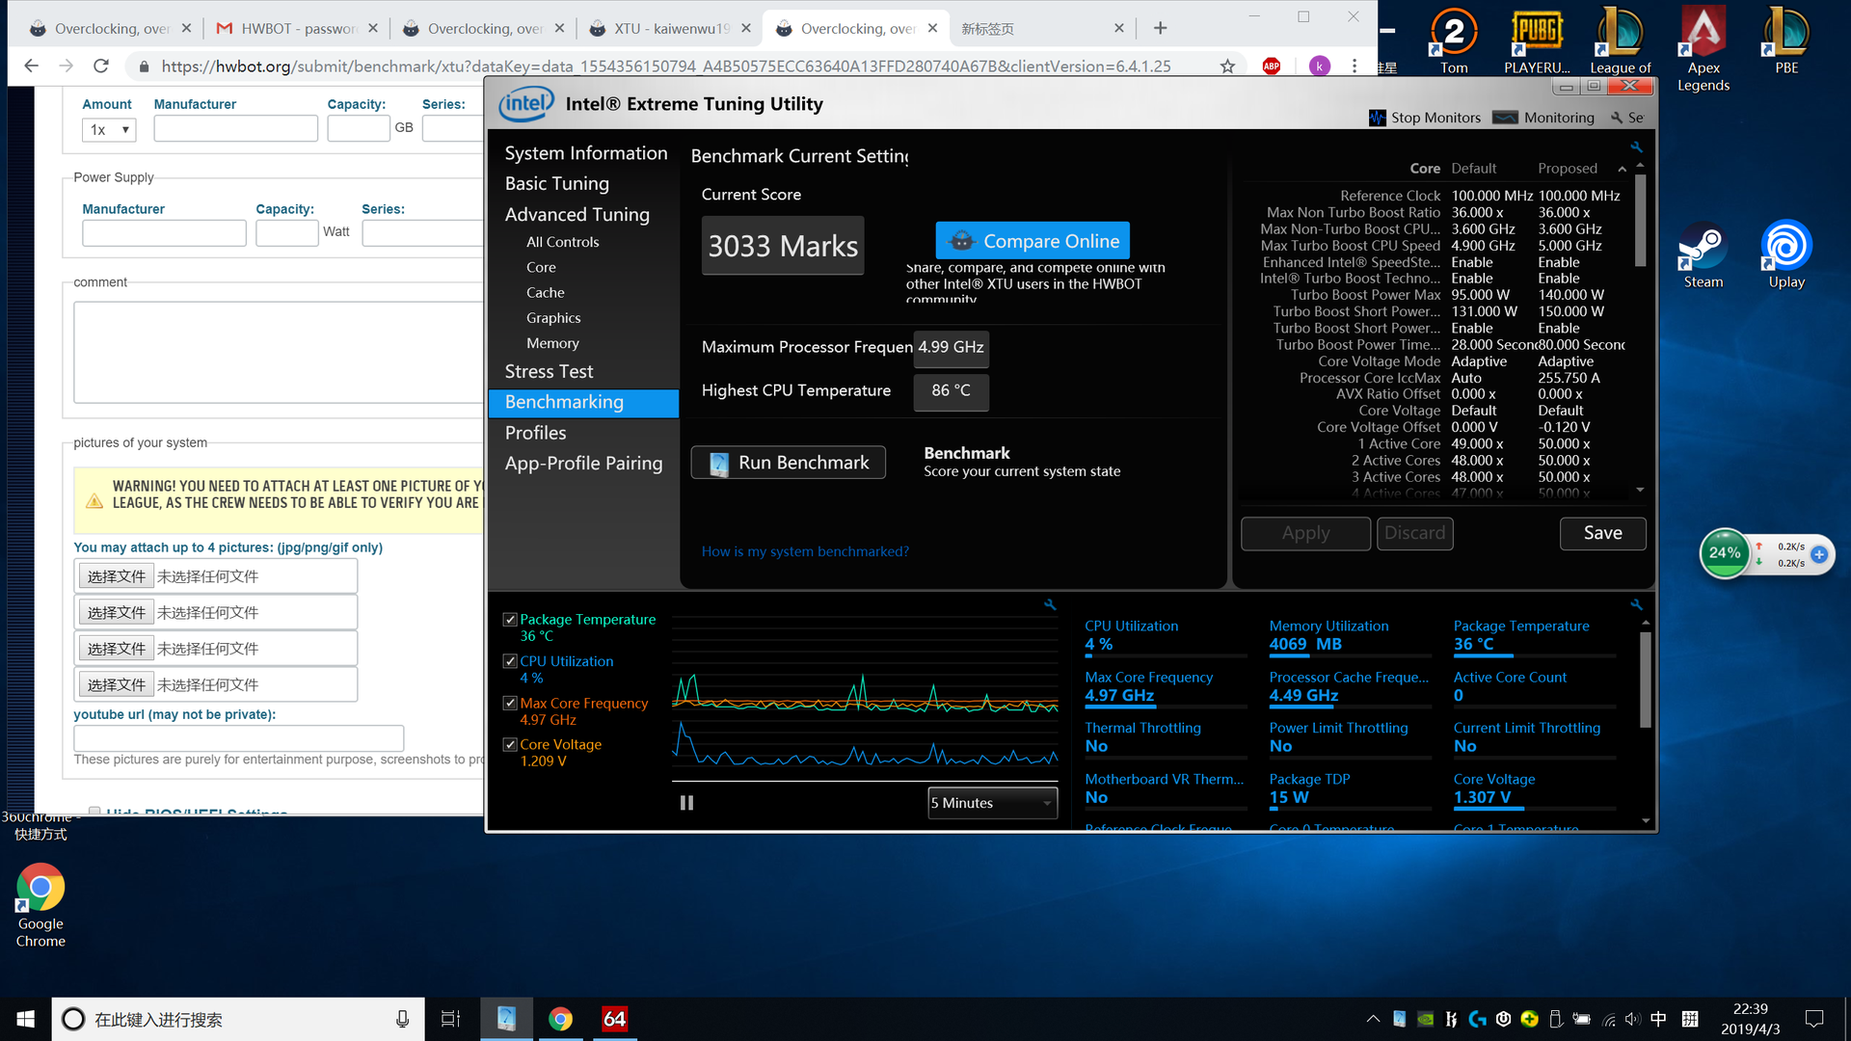Open new Chrome tab with plus
1851x1041 pixels.
(1161, 28)
